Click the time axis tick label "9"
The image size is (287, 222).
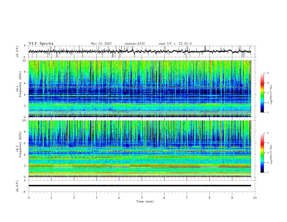click(x=232, y=198)
